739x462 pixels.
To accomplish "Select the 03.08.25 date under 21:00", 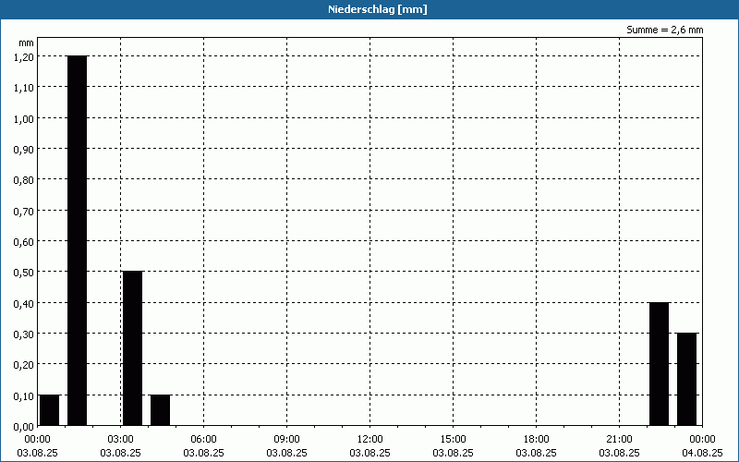I will point(619,453).
